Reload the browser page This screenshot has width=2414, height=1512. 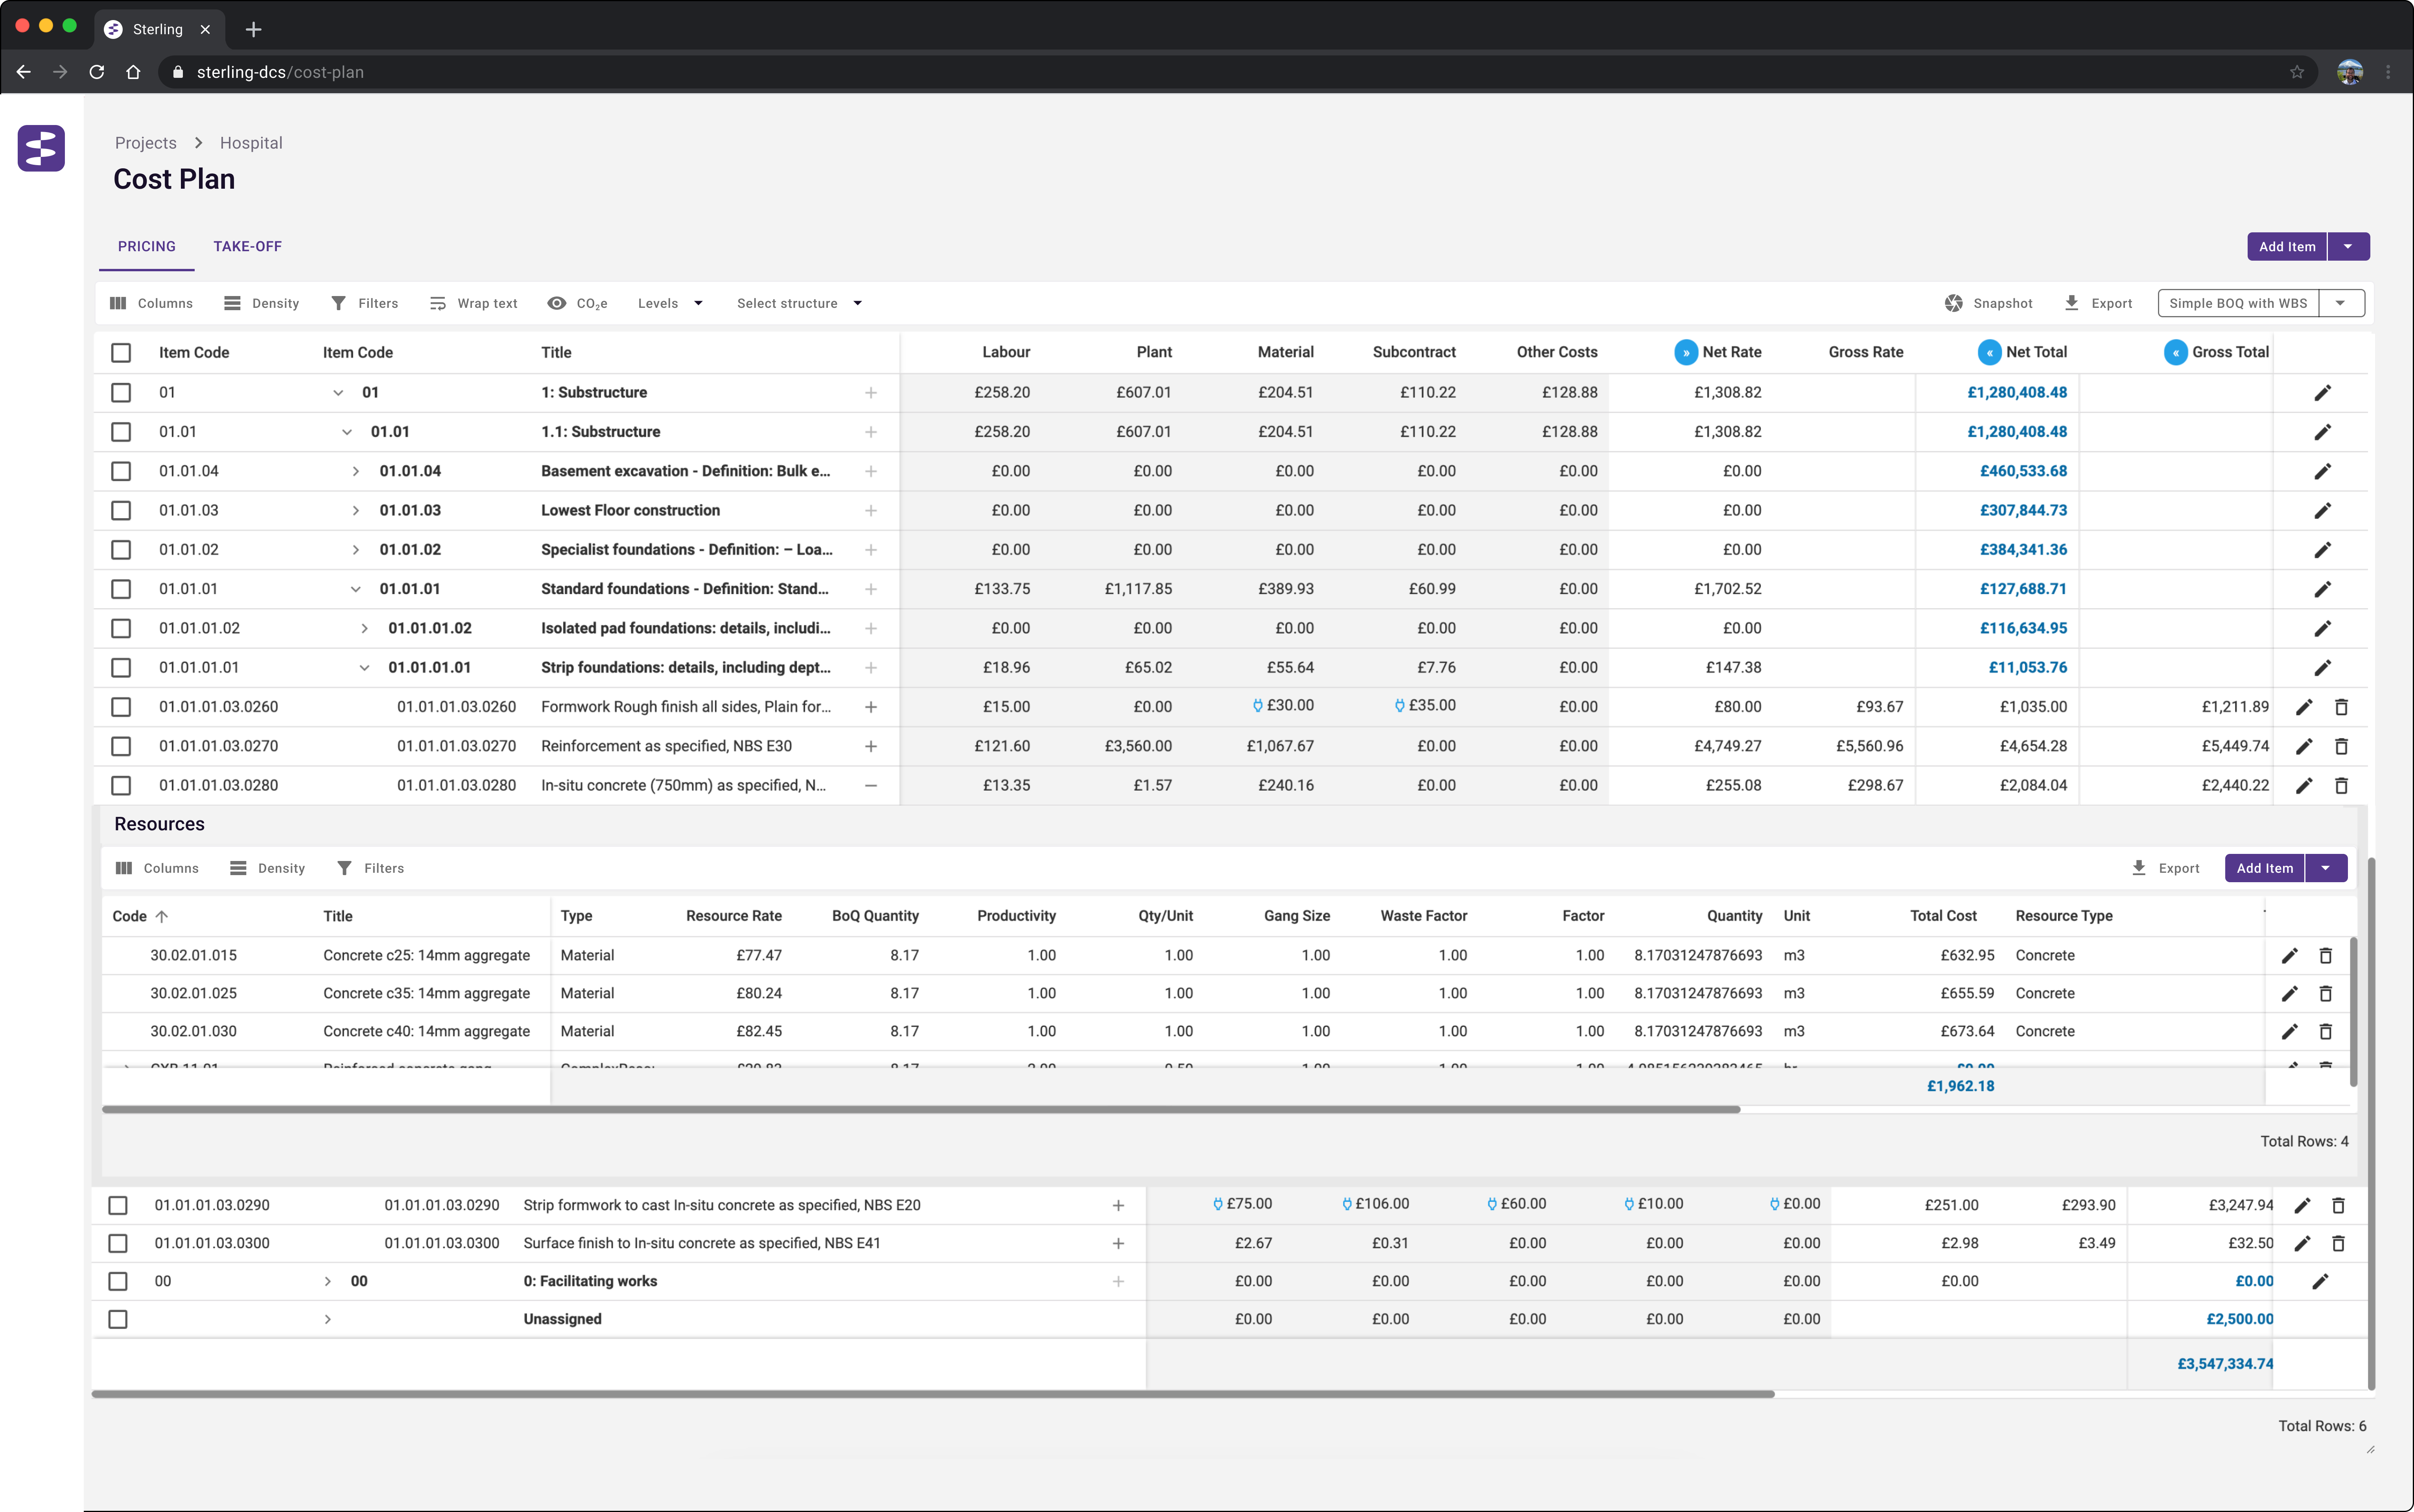(97, 72)
